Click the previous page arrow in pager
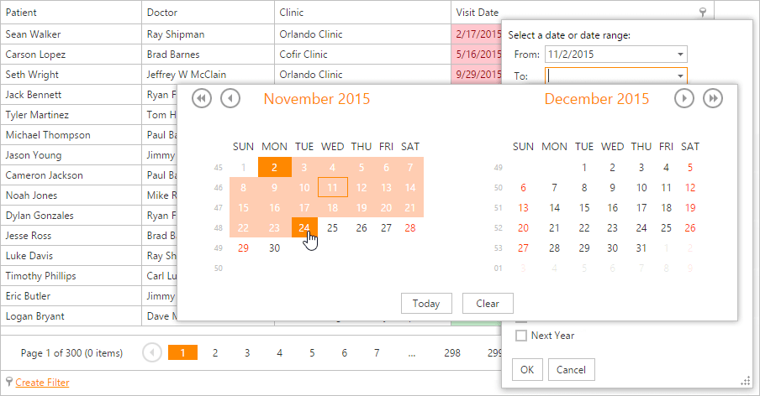 [152, 353]
